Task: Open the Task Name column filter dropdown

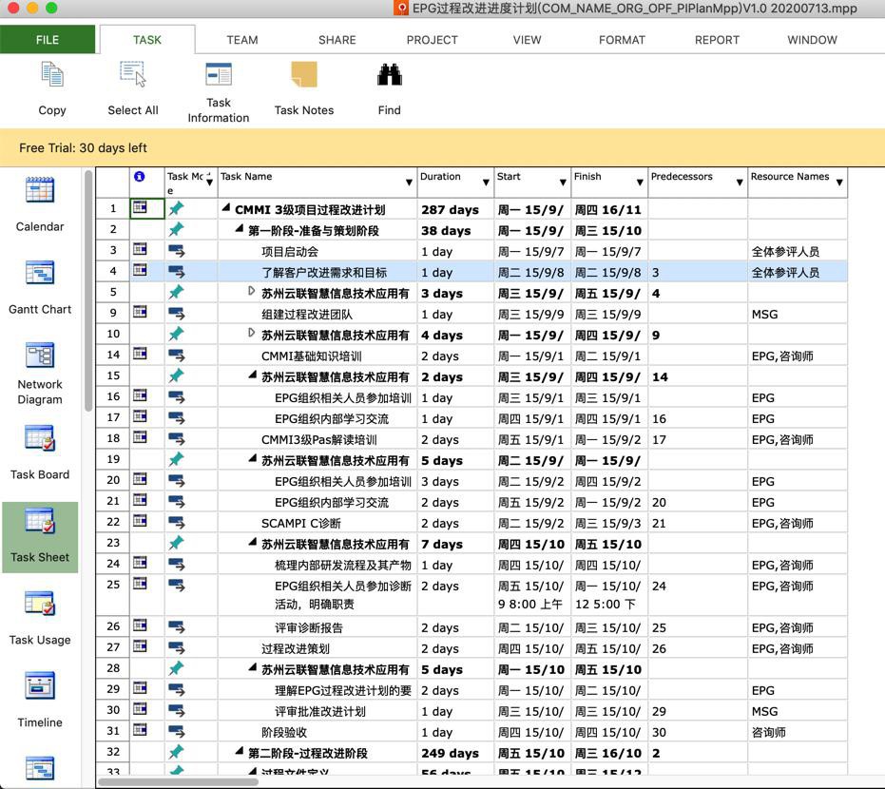Action: coord(409,183)
